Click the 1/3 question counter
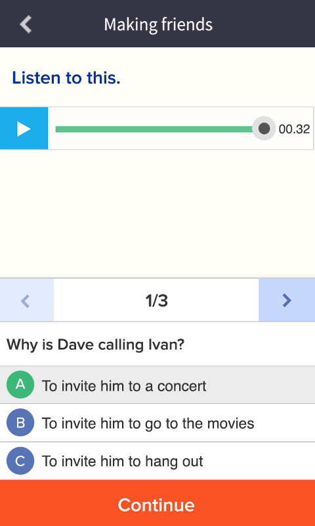This screenshot has height=526, width=315. (x=156, y=301)
